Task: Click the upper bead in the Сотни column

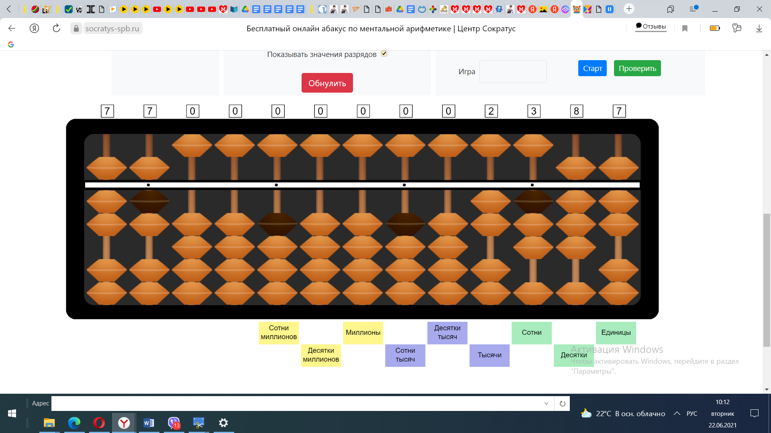Action: point(533,146)
